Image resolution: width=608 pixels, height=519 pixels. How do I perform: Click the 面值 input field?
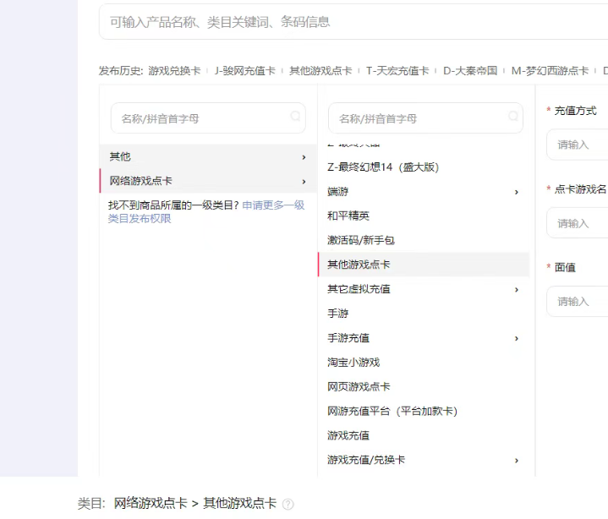point(579,302)
